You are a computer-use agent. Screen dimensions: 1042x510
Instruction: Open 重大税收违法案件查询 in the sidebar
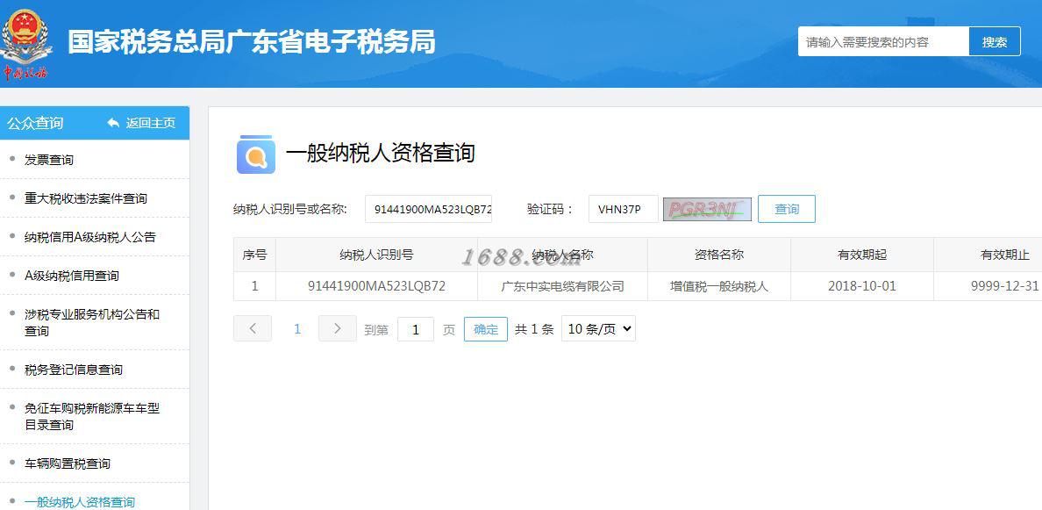click(x=86, y=198)
